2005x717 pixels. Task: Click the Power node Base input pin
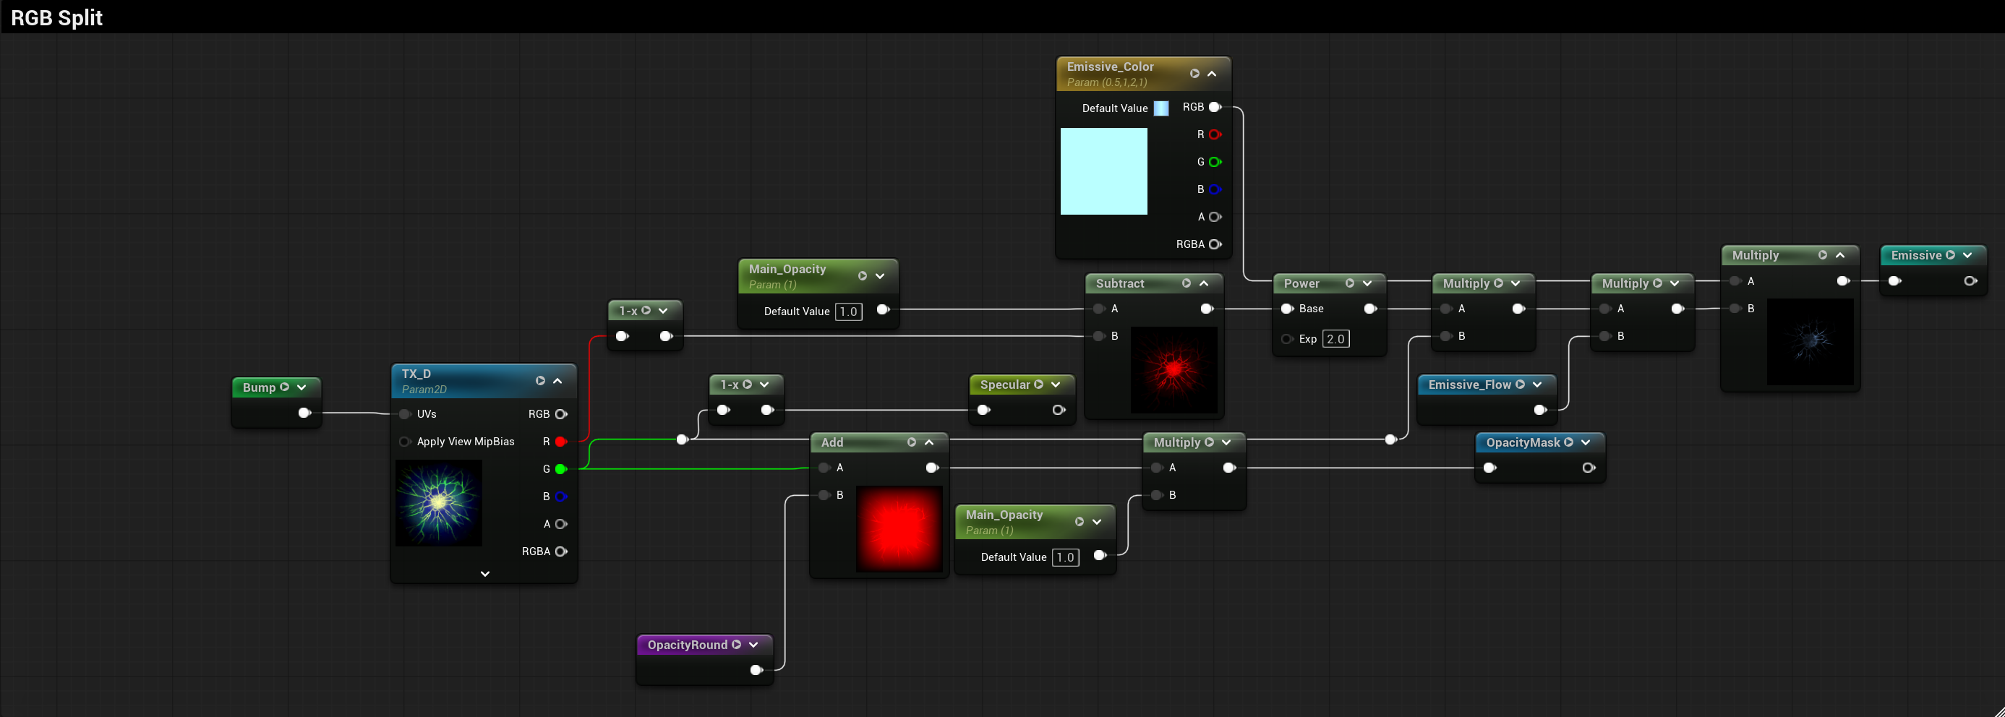(x=1287, y=309)
